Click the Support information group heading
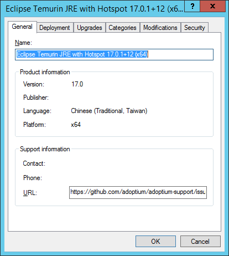 click(x=45, y=149)
